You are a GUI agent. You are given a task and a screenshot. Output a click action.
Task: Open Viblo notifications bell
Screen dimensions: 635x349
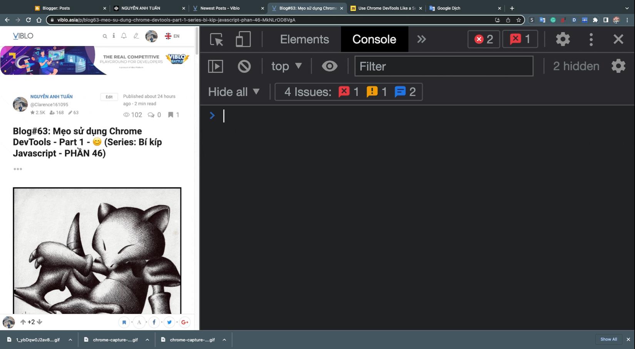(124, 36)
